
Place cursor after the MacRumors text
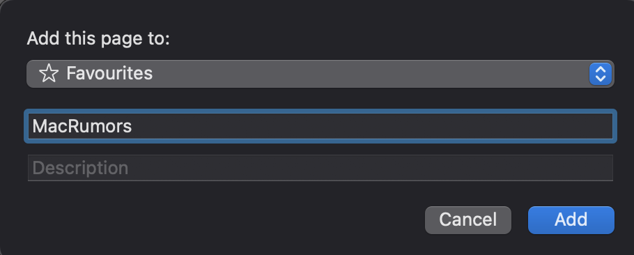pos(133,127)
